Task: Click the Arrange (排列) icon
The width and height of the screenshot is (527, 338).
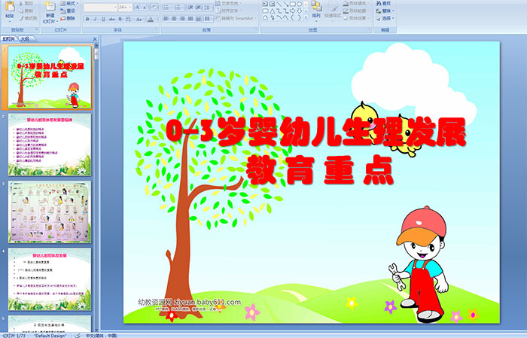Action: (x=316, y=6)
